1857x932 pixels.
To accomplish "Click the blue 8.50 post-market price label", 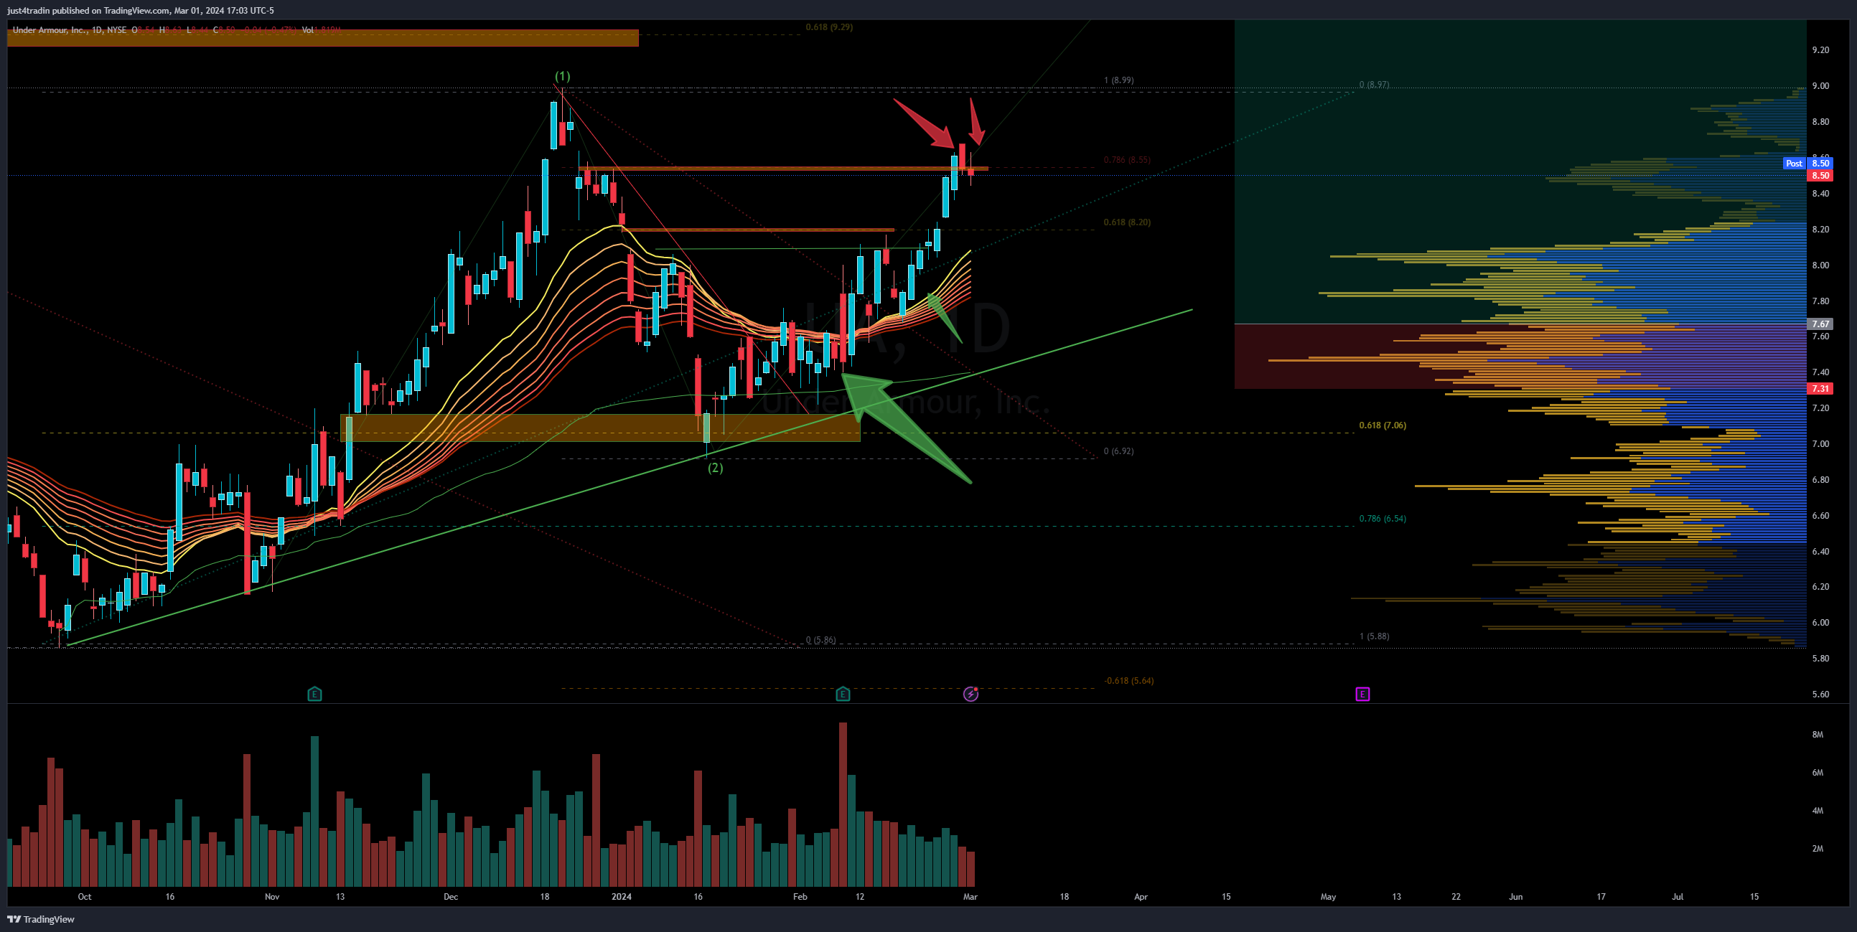I will pyautogui.click(x=1820, y=164).
